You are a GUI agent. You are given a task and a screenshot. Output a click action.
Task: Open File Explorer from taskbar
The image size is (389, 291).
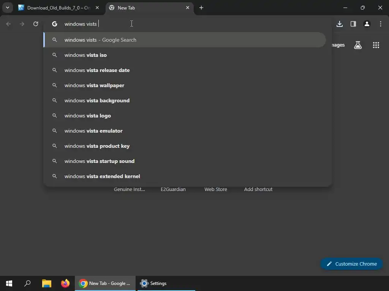[47, 283]
